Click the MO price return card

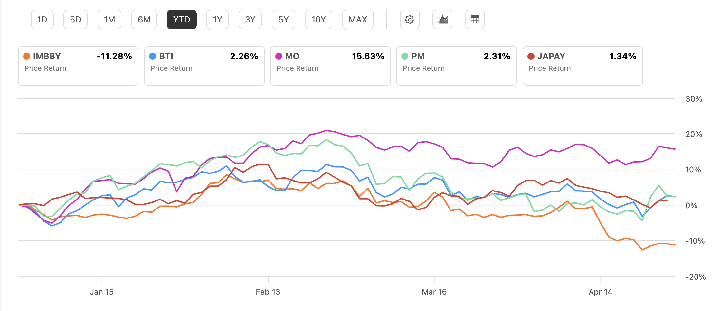click(x=331, y=66)
